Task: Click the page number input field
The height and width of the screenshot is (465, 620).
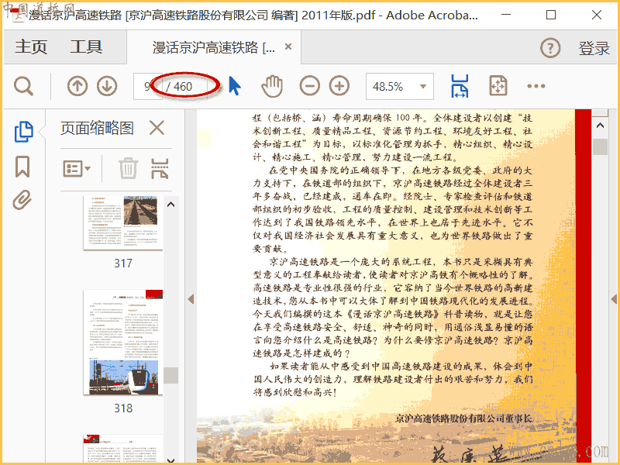Action: click(x=148, y=86)
